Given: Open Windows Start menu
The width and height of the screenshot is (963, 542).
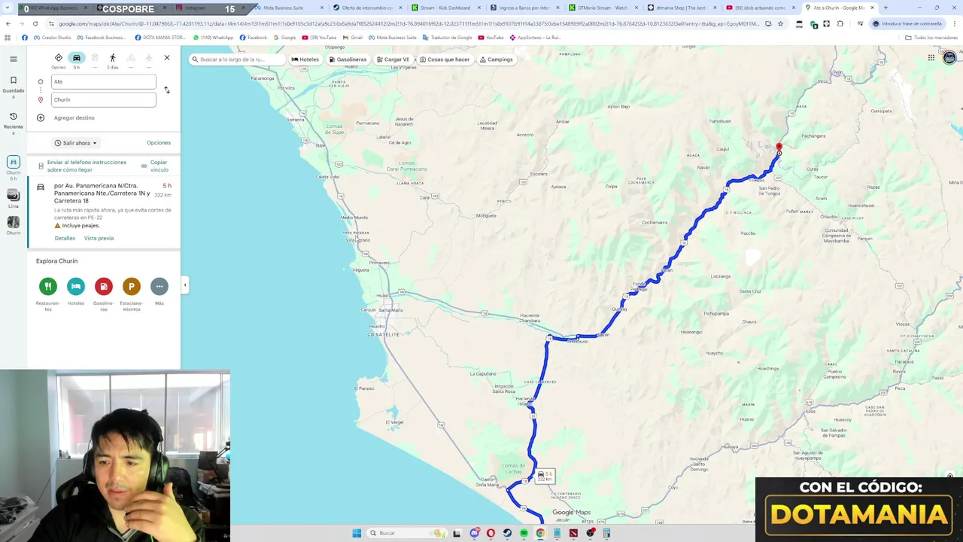Looking at the screenshot, I should [357, 533].
